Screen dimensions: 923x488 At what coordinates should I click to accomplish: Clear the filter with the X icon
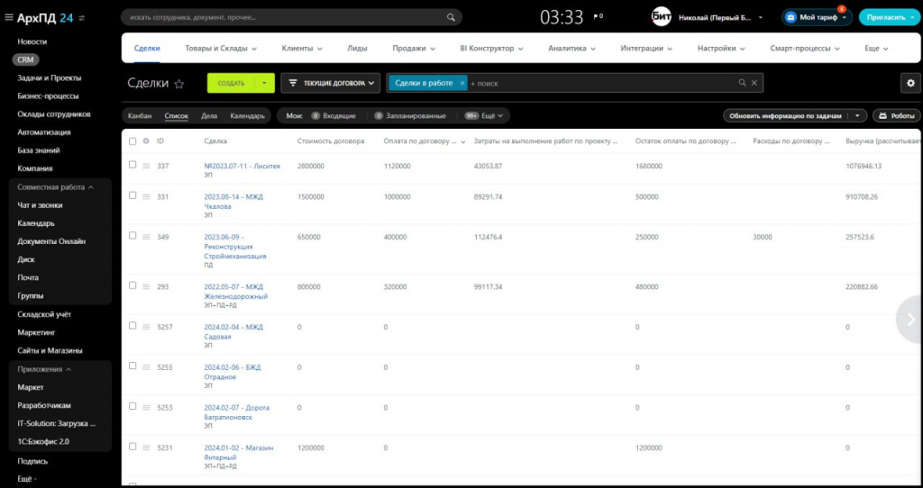tap(754, 83)
